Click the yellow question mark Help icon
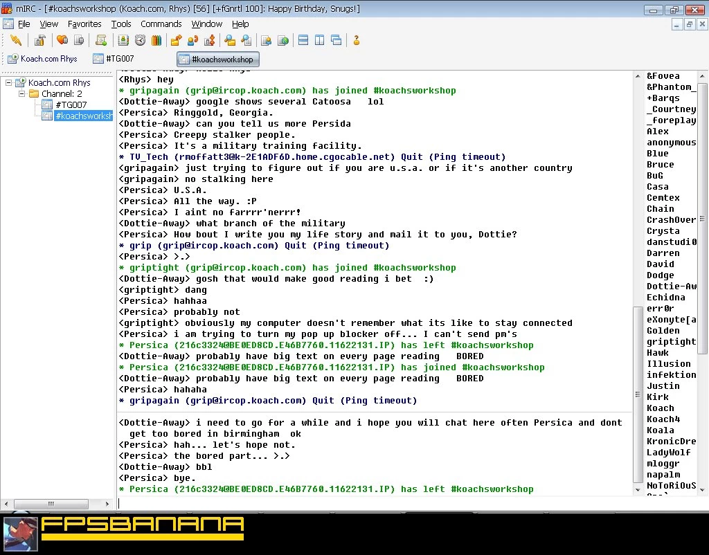Image resolution: width=709 pixels, height=555 pixels. [x=357, y=40]
